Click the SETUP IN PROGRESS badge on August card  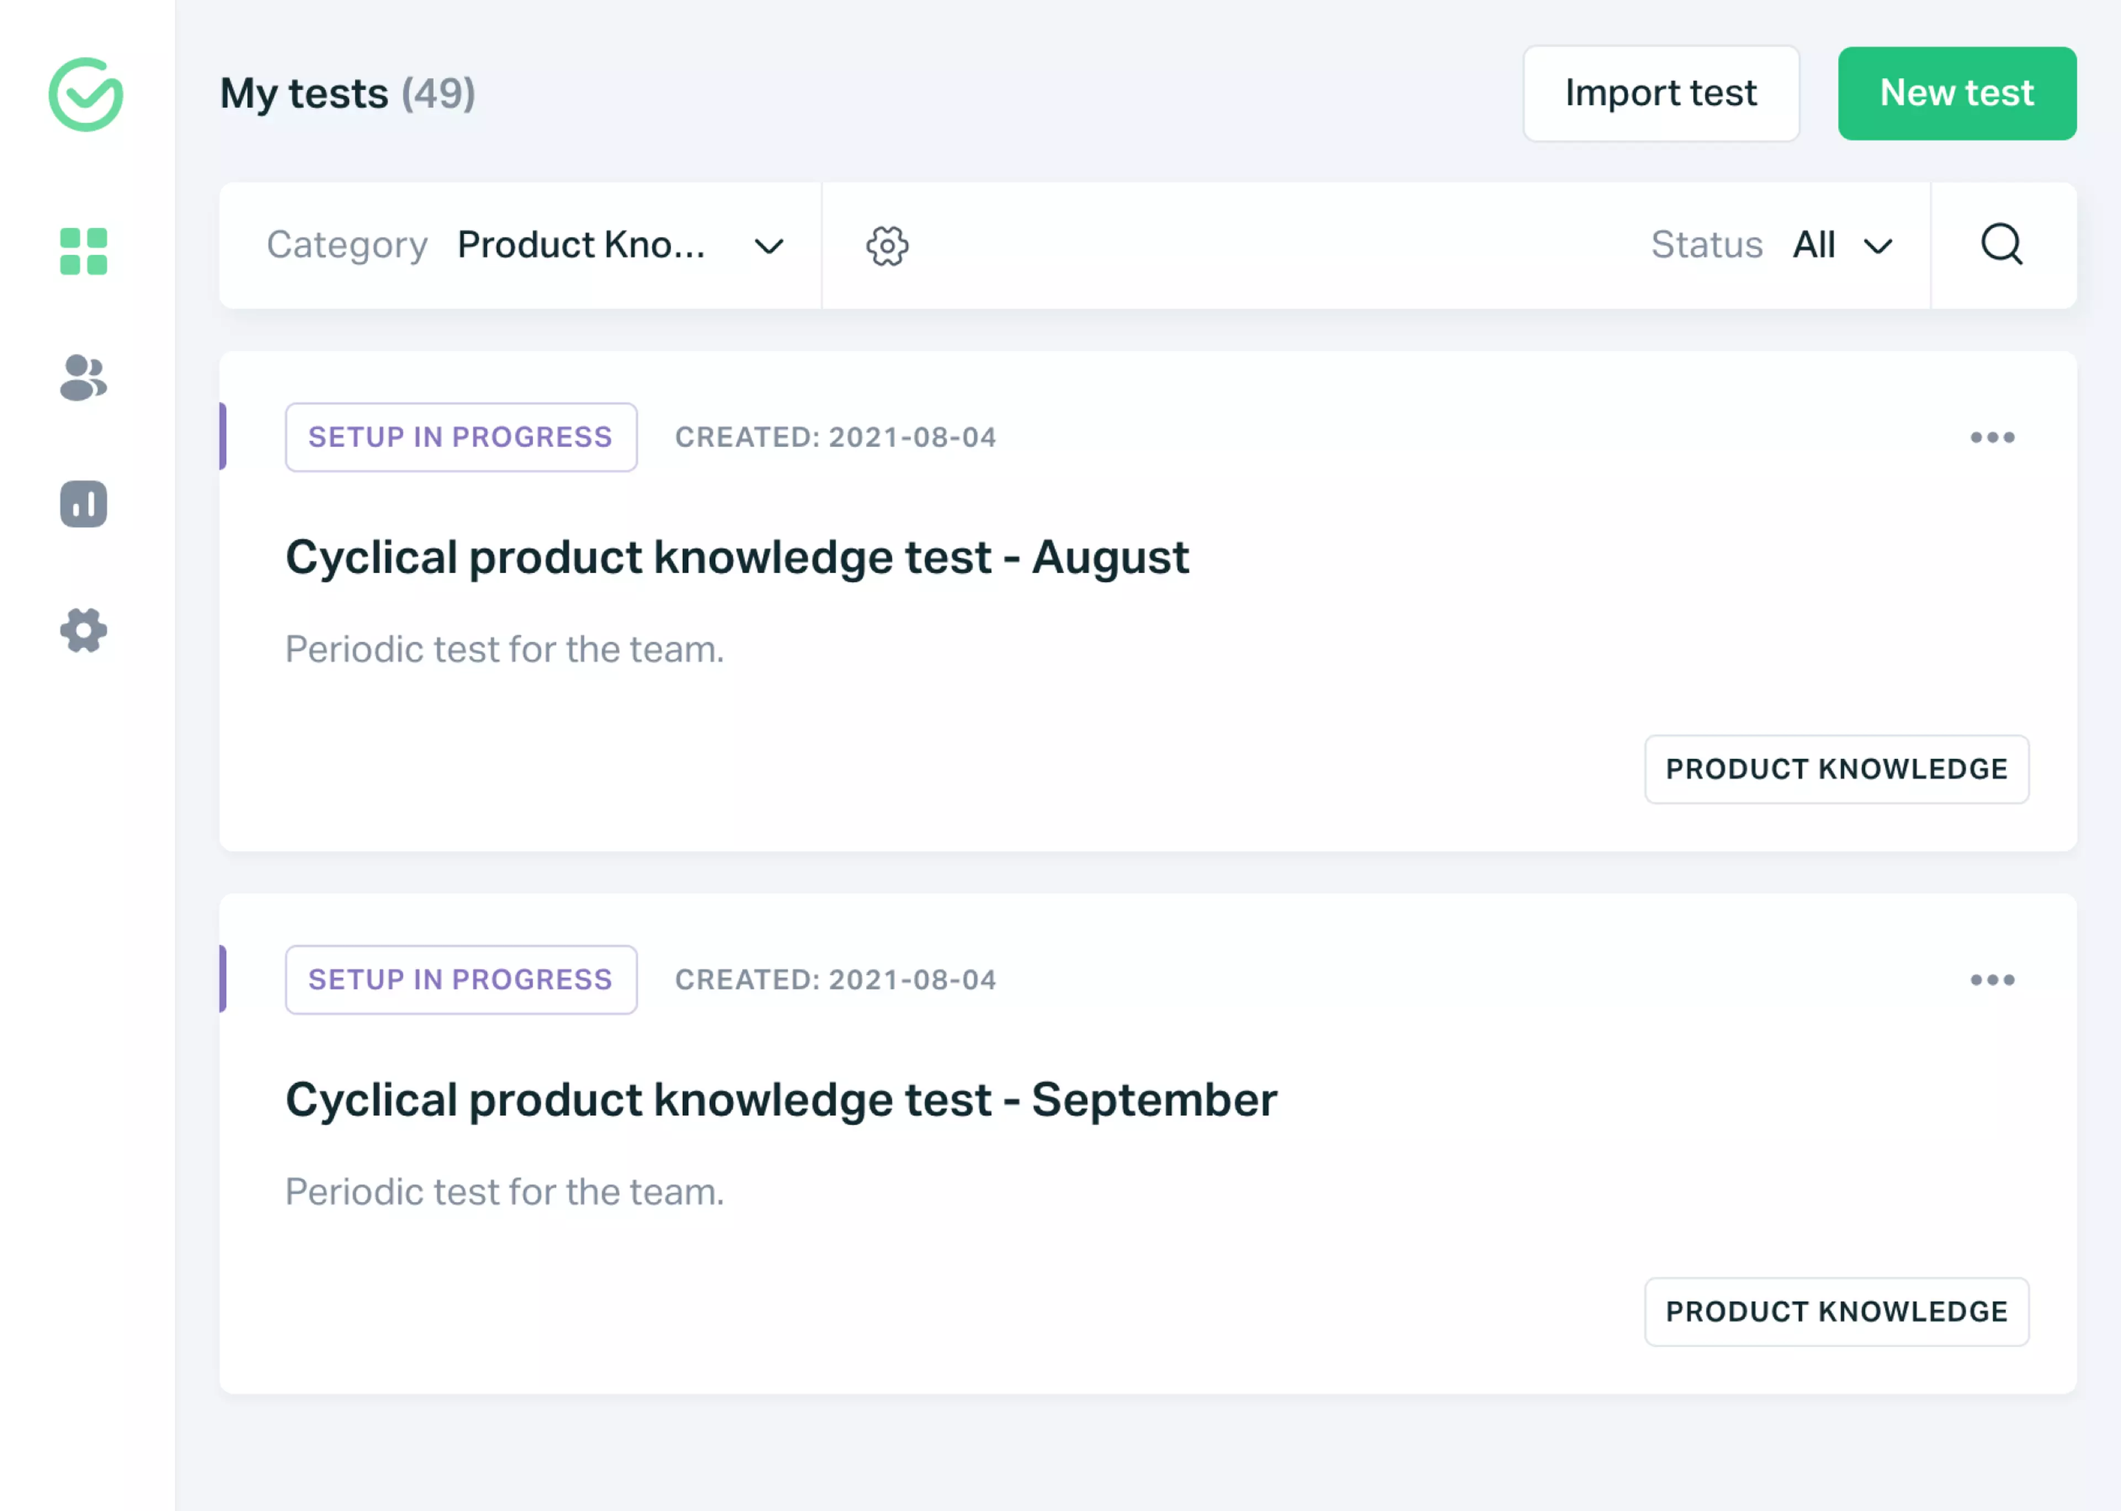point(460,436)
